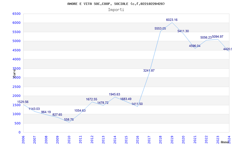The image size is (232, 145).
Task: Click the 2012 x-axis year label
Action: (x=92, y=139)
